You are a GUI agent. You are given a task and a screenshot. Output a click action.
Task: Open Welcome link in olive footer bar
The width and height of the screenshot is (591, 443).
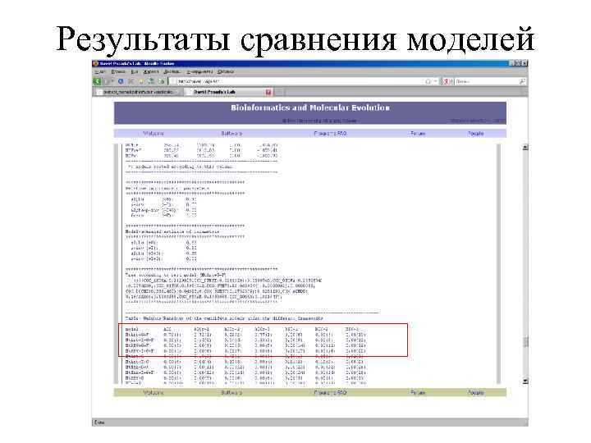pyautogui.click(x=153, y=392)
